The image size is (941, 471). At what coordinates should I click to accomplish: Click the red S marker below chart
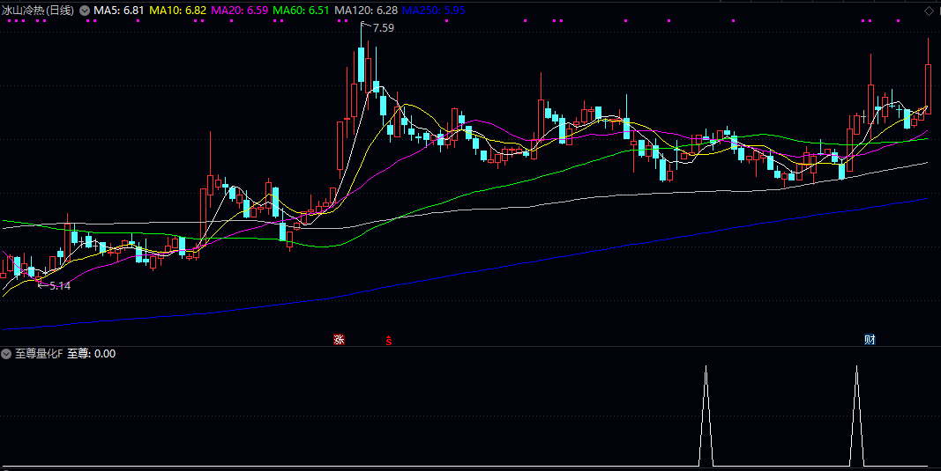point(389,341)
